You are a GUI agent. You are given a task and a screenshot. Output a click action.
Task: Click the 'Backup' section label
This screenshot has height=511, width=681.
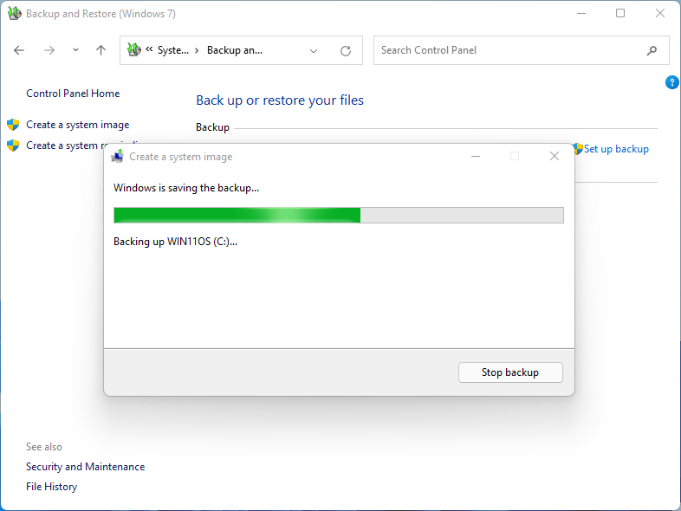(x=212, y=127)
